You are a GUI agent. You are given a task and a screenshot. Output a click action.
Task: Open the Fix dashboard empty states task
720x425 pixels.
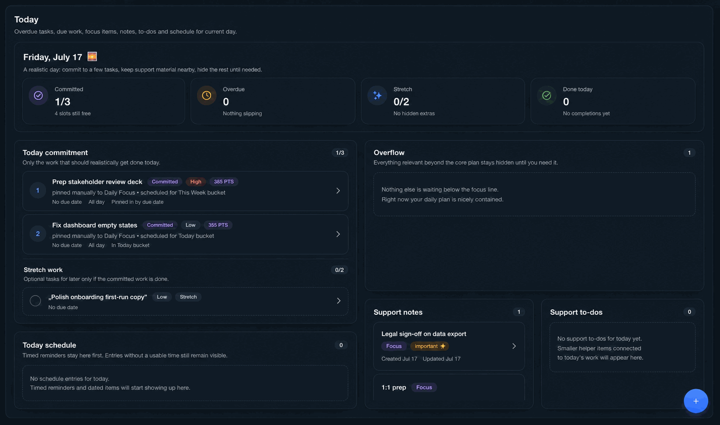click(x=185, y=234)
